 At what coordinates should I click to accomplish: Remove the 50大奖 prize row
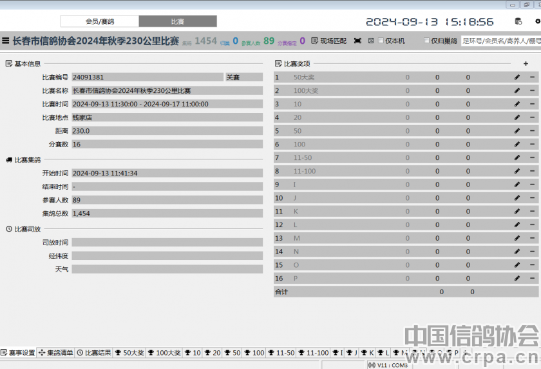533,77
